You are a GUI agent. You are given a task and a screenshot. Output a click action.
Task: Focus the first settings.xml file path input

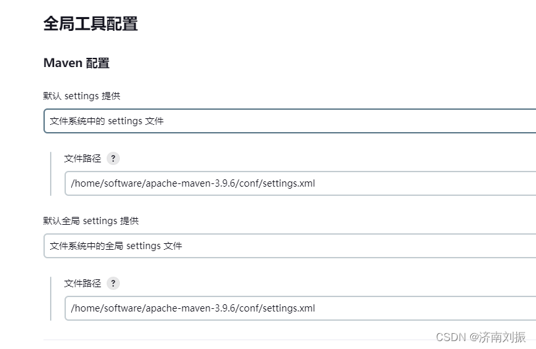[300, 183]
